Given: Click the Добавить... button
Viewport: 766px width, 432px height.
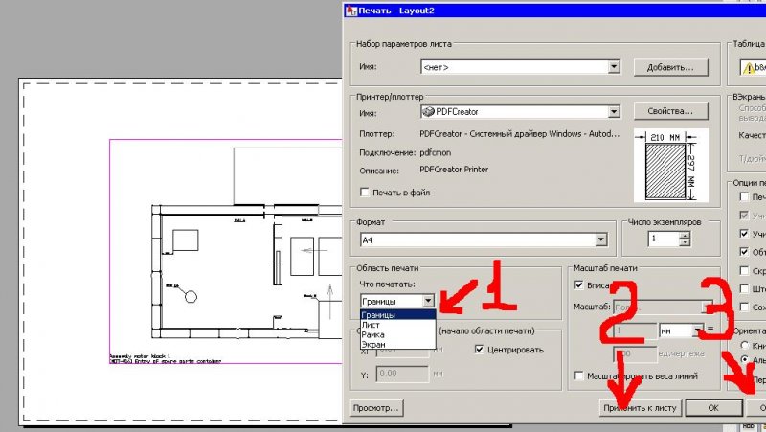Looking at the screenshot, I should pos(670,67).
